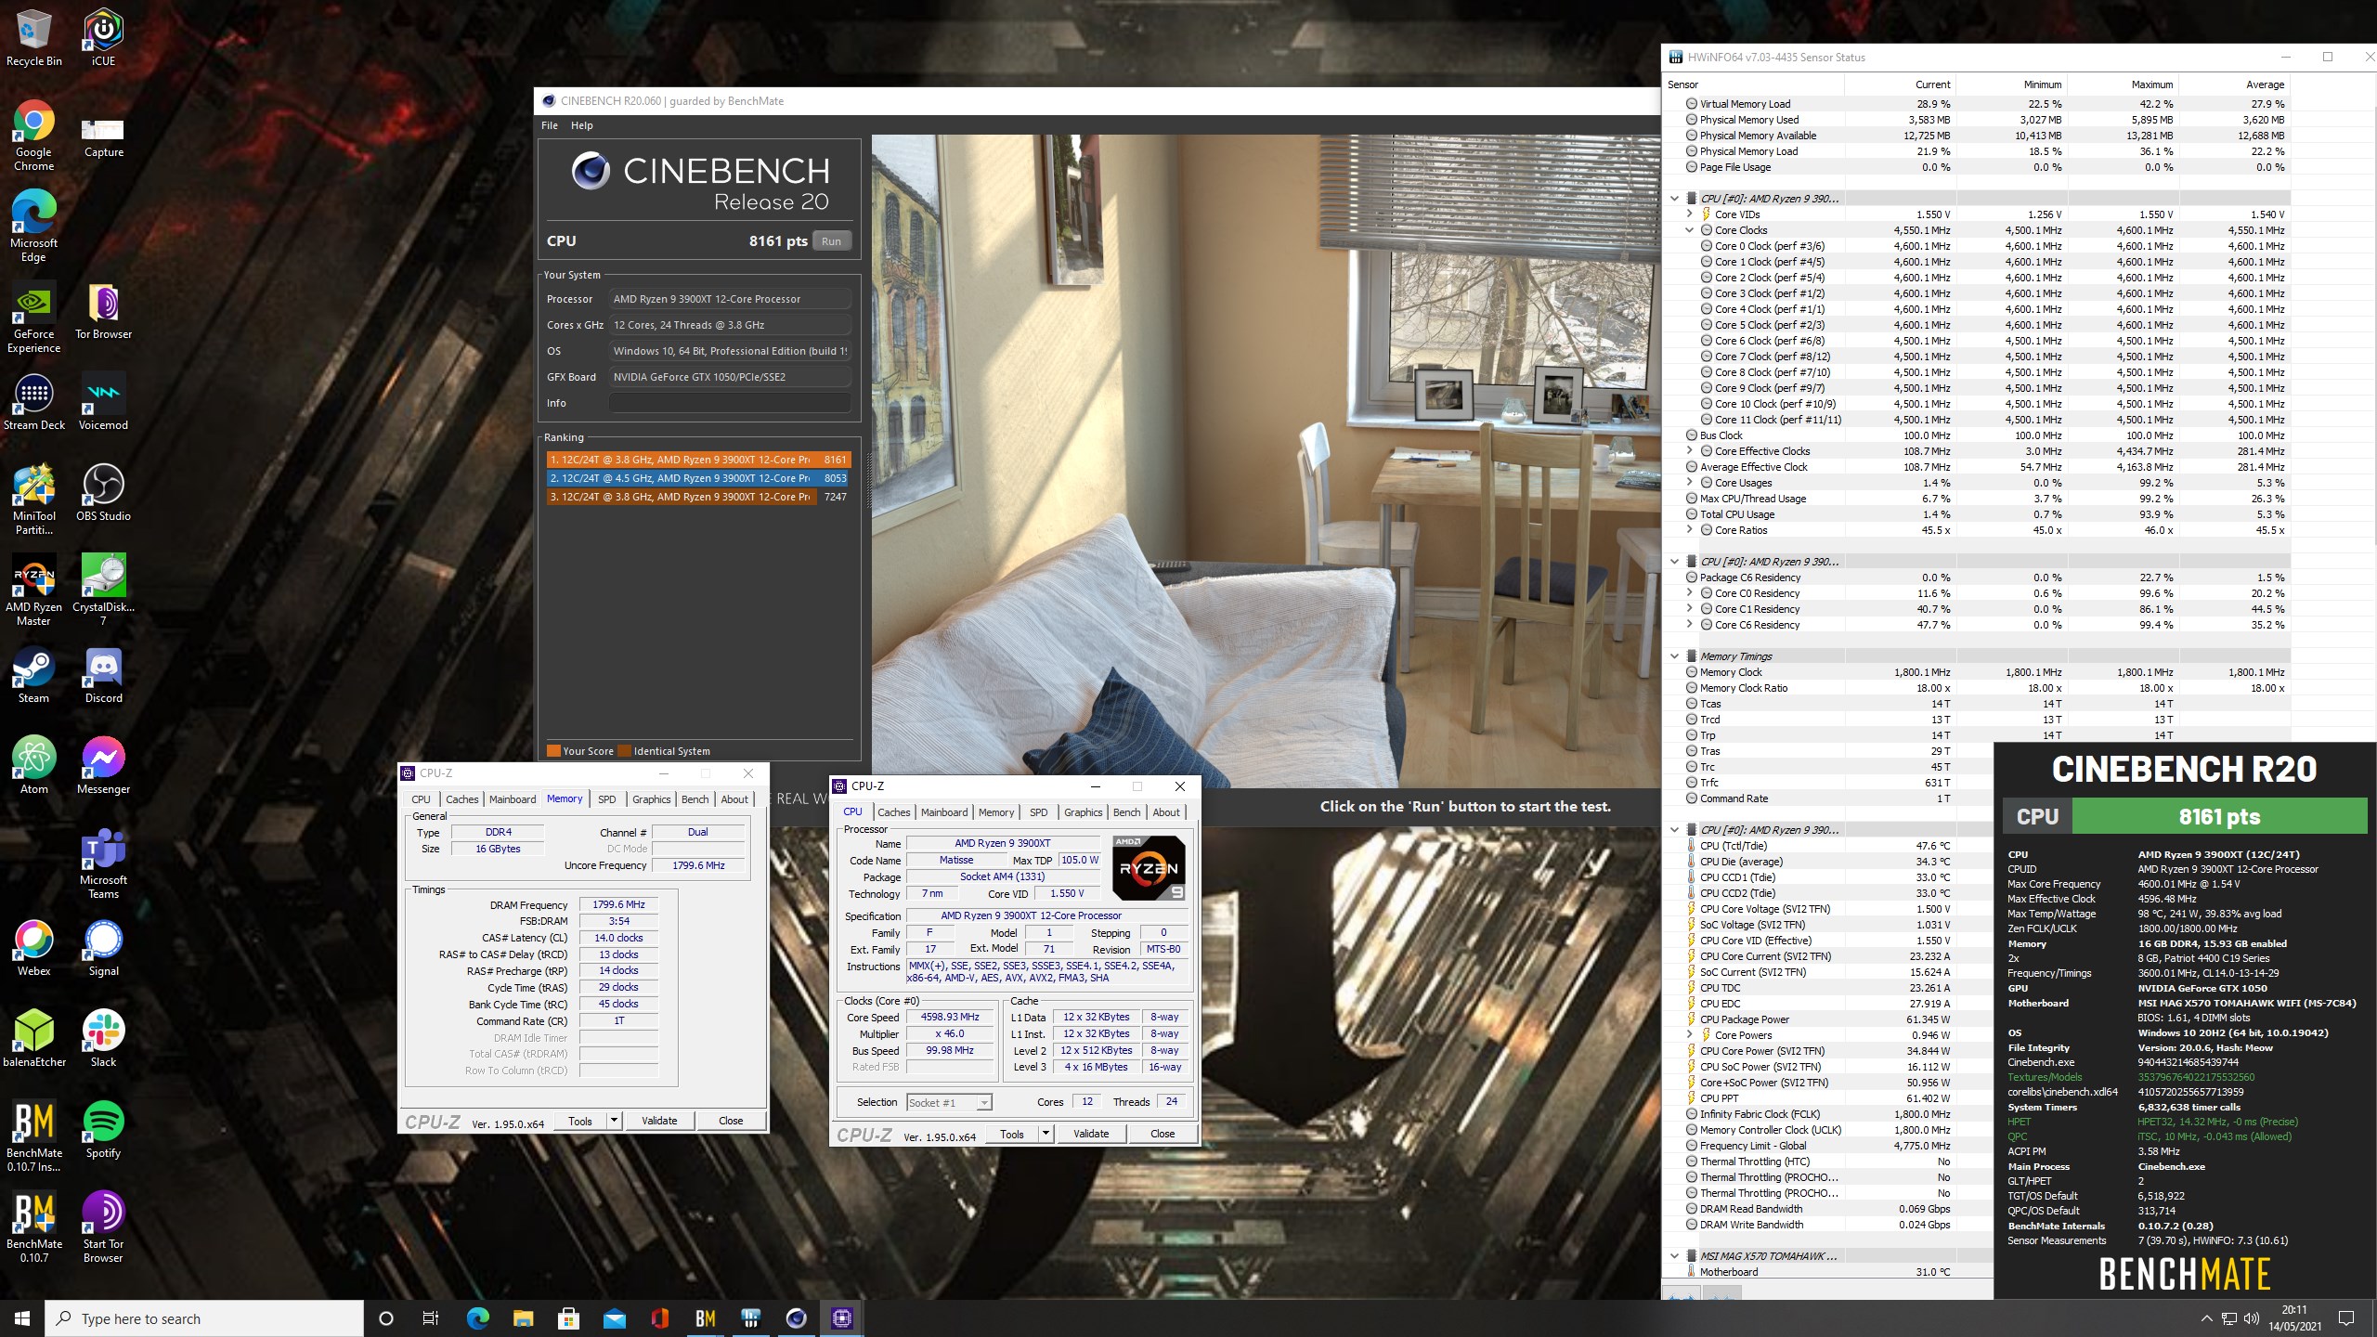2377x1337 pixels.
Task: Select ranking entry with score 8053
Action: point(698,478)
